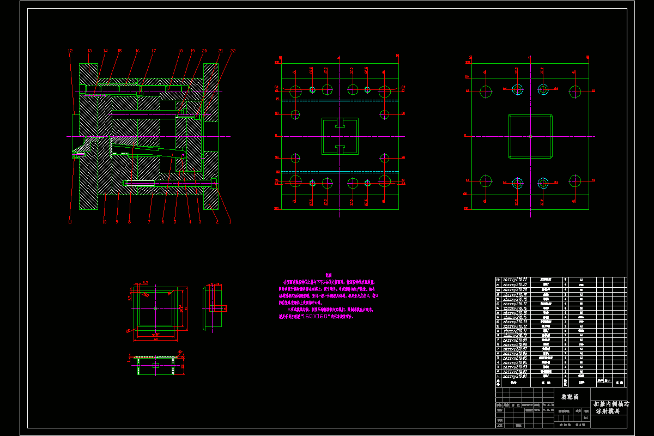Select part balloon number 12
This screenshot has width=654, height=436.
point(70,51)
